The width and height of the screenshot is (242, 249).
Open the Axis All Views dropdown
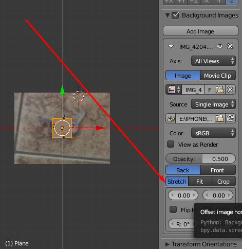point(213,61)
